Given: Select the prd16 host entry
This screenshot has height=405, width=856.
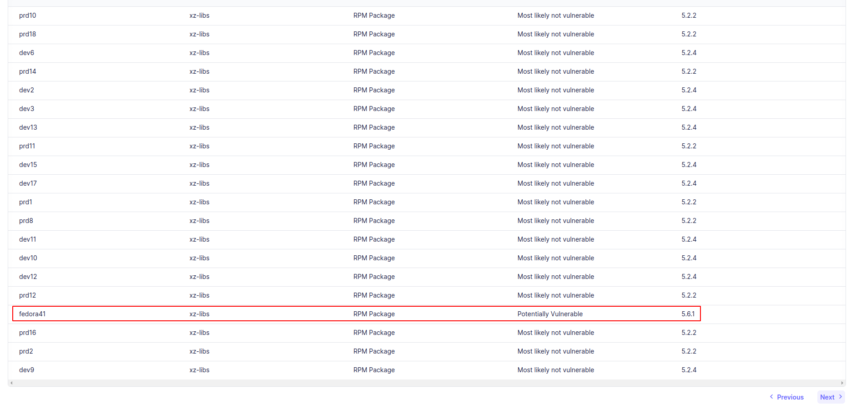Looking at the screenshot, I should pyautogui.click(x=28, y=333).
